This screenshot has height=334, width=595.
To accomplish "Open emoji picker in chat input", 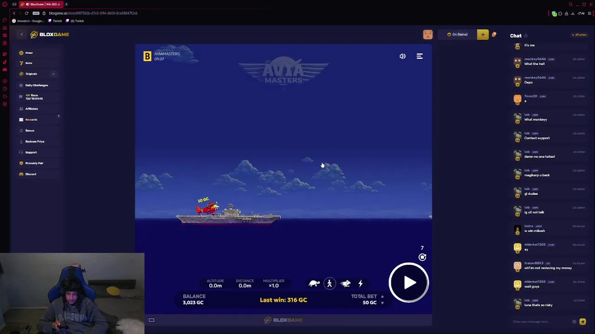I will pyautogui.click(x=574, y=321).
